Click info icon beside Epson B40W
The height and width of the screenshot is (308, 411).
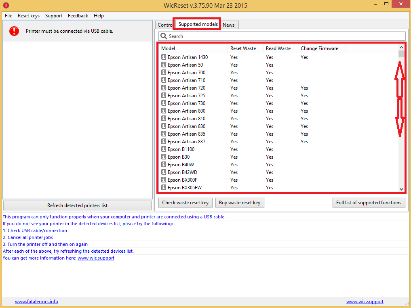click(164, 164)
